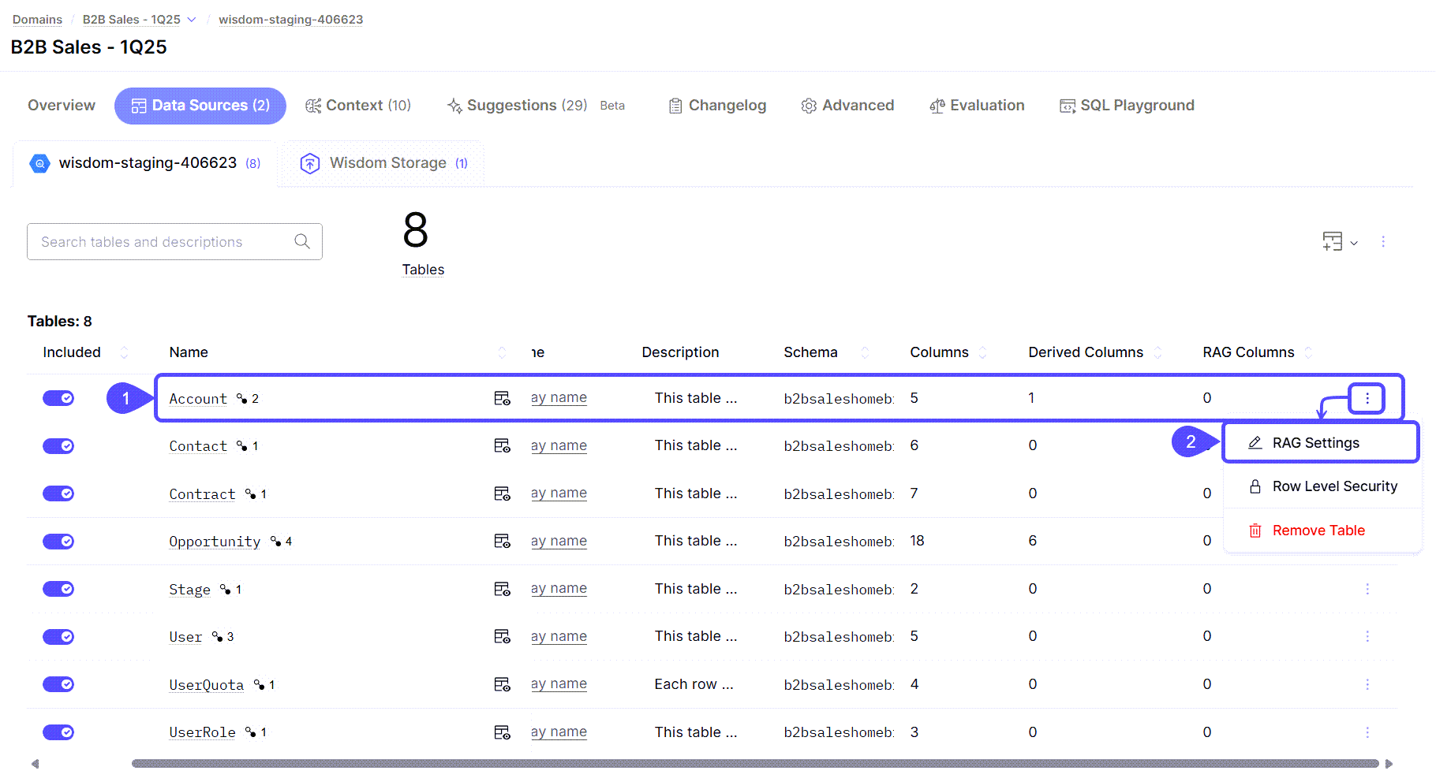1436x782 pixels.
Task: Select RAG Settings from the menu
Action: point(1315,443)
